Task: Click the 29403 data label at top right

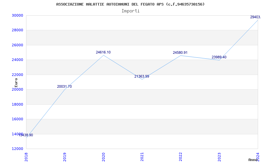Action: point(255,17)
